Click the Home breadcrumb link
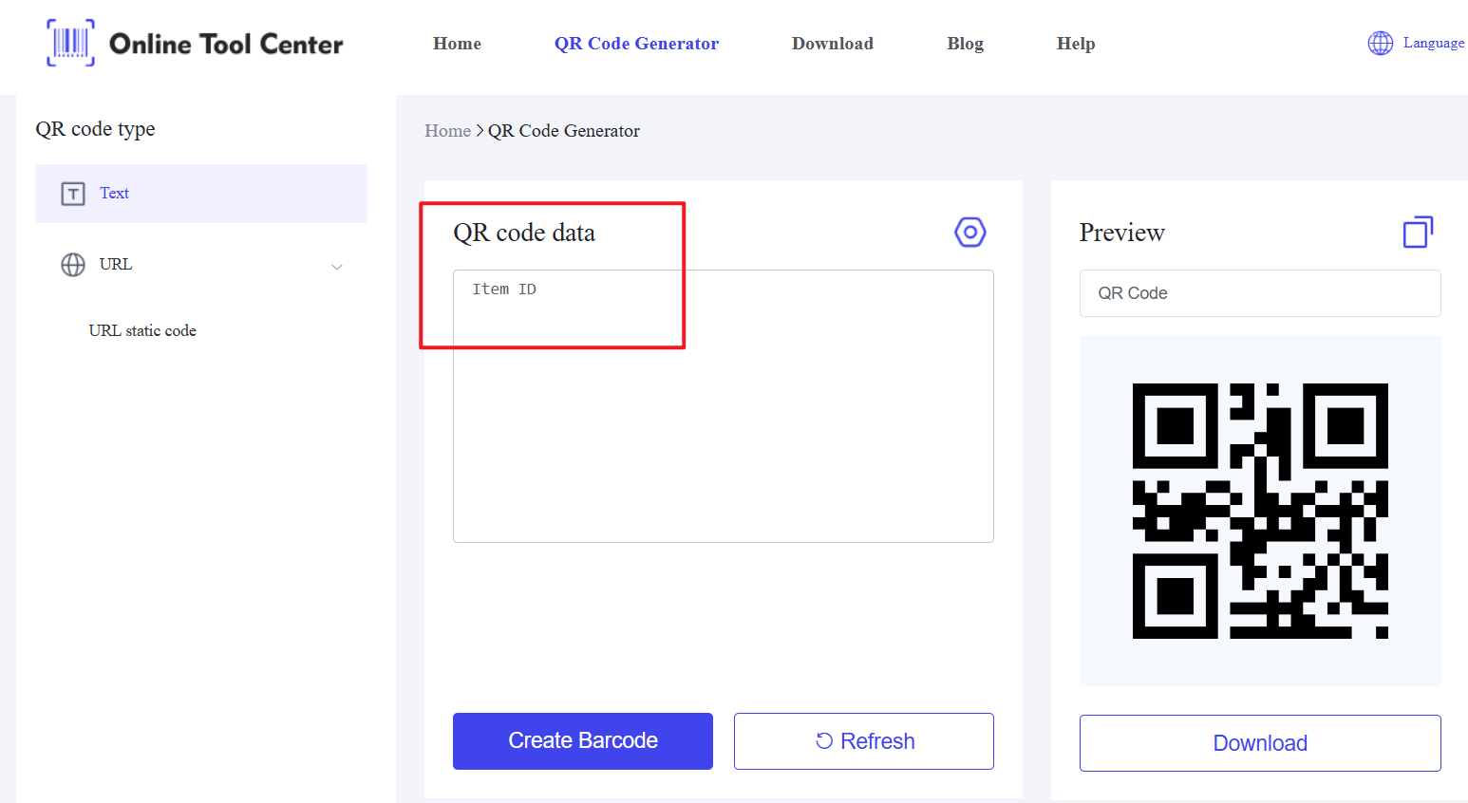The image size is (1468, 803). coord(447,131)
